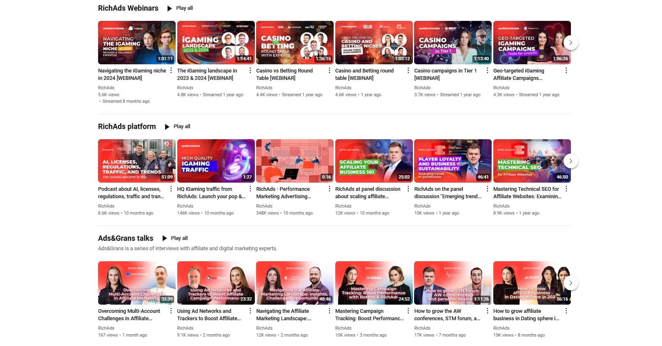The width and height of the screenshot is (662, 346).
Task: Open High Quality iGaming Traffic thumbnail
Action: [x=216, y=161]
